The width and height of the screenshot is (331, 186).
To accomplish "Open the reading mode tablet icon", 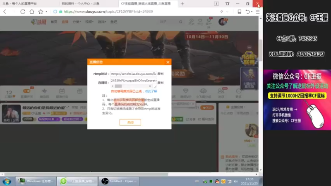I will pos(240,12).
